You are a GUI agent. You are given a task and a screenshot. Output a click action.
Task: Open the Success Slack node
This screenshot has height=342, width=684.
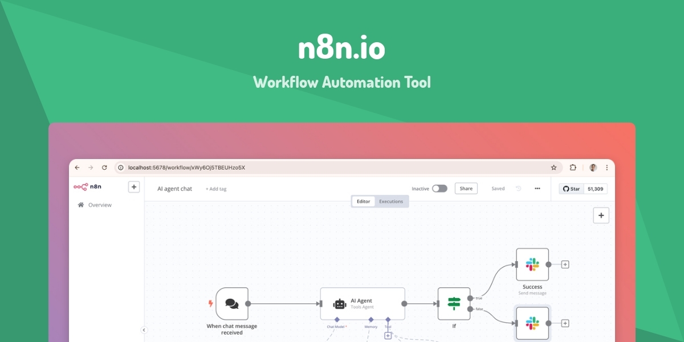pos(532,264)
